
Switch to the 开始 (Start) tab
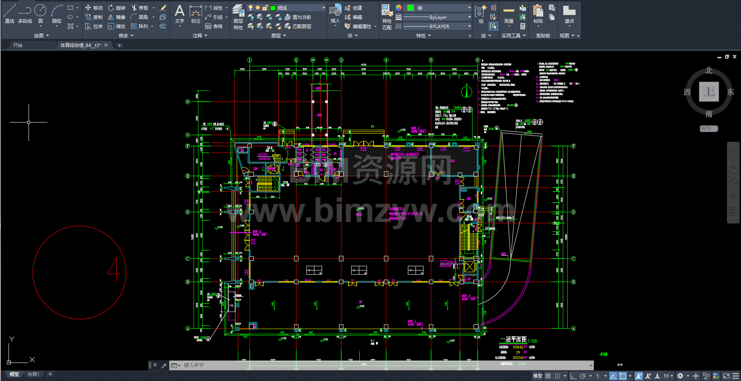pos(18,45)
